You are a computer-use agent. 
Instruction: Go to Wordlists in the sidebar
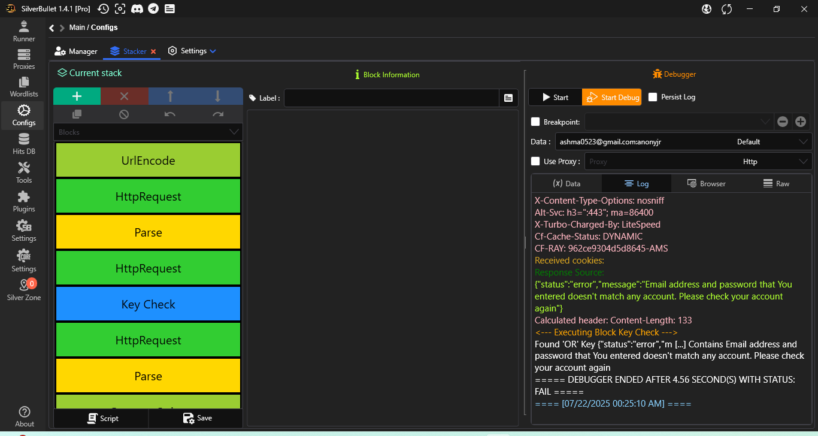(24, 87)
